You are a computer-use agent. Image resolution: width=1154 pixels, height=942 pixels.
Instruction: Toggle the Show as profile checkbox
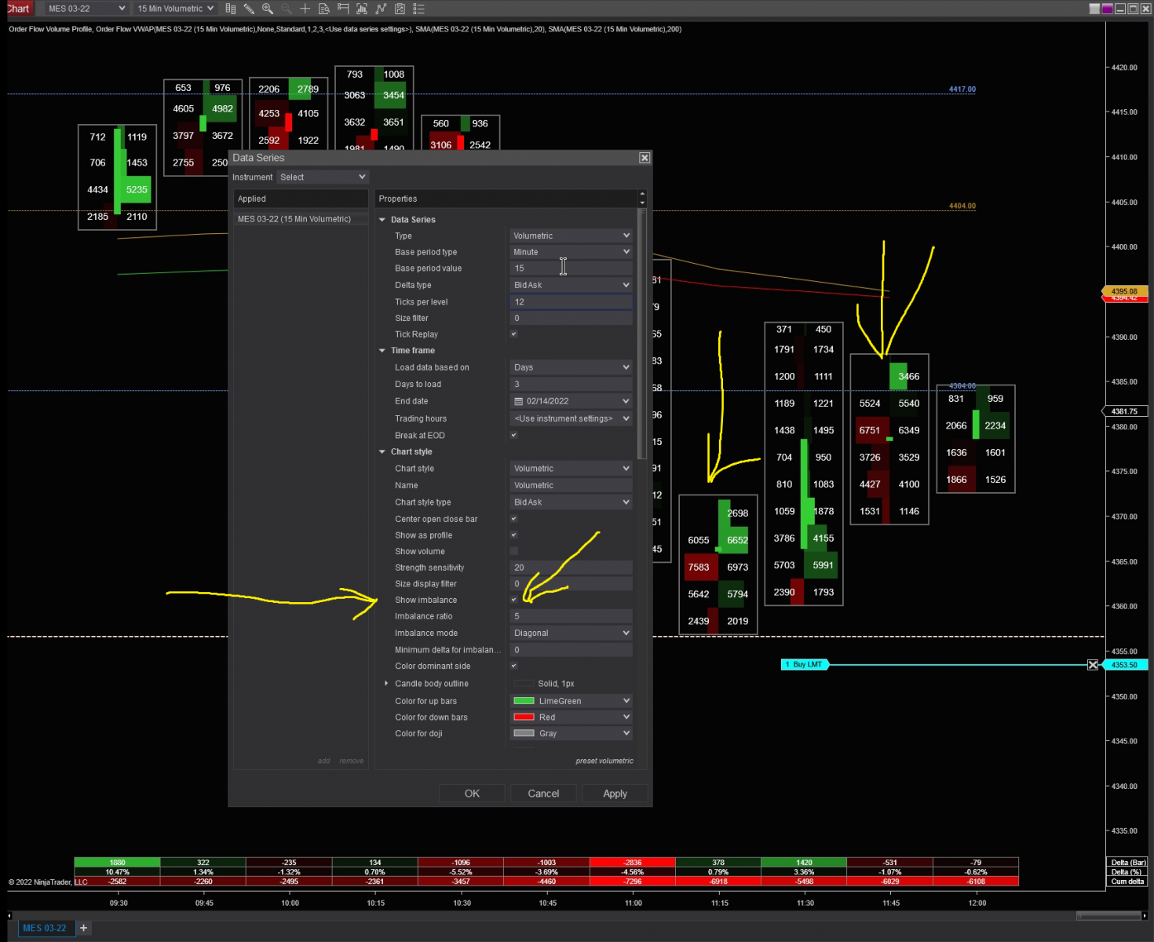click(514, 535)
